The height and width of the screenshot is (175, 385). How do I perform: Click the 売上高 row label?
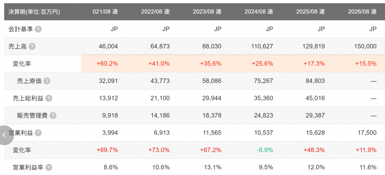tap(17, 46)
